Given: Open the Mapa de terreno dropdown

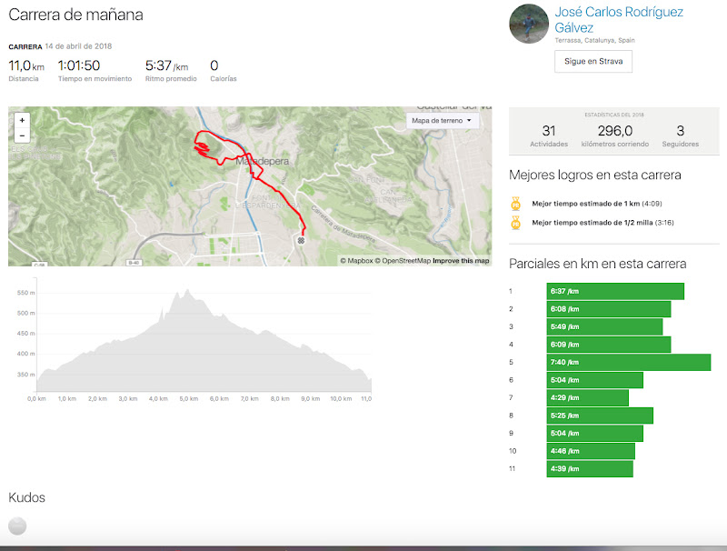Looking at the screenshot, I should [x=443, y=120].
